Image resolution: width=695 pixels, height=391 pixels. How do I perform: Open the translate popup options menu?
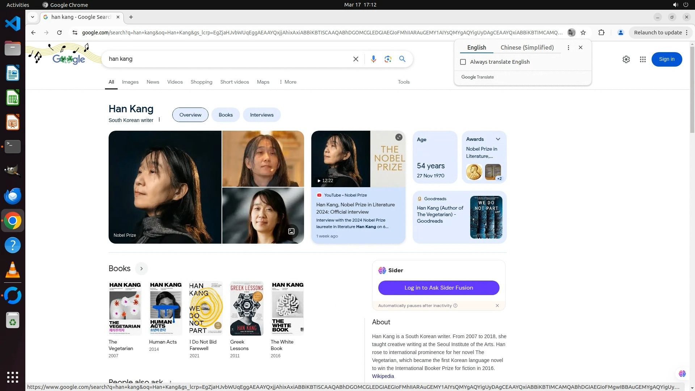(568, 47)
